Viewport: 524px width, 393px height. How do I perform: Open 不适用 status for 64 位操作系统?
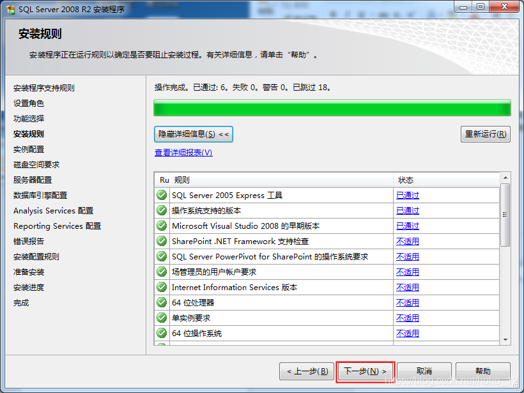[407, 334]
